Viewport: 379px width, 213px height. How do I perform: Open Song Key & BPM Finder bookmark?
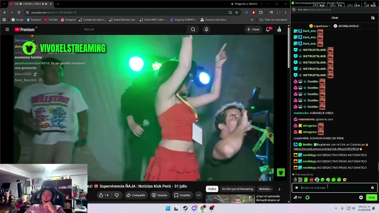(183, 20)
